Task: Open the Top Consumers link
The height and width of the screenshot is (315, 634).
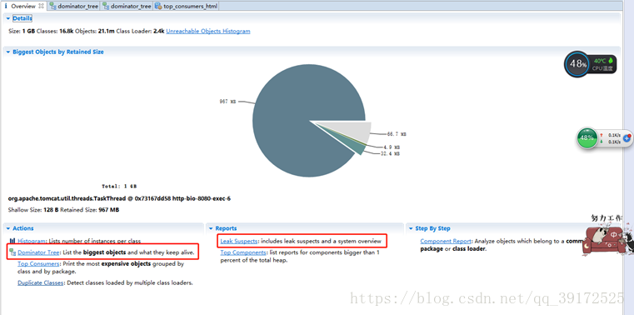Action: (38, 263)
